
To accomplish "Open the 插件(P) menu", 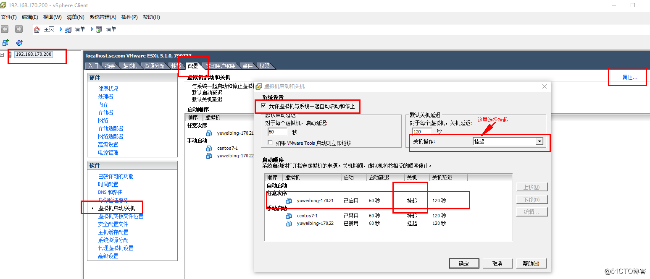I will tap(129, 17).
